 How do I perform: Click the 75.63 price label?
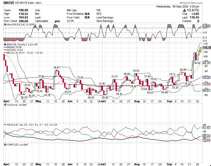(x=153, y=79)
